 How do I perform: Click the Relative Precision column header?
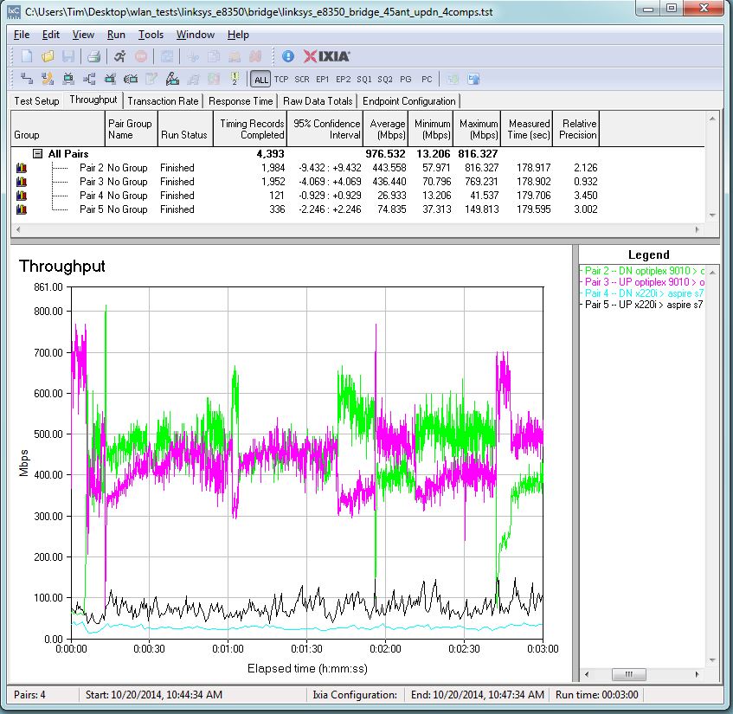(x=577, y=129)
